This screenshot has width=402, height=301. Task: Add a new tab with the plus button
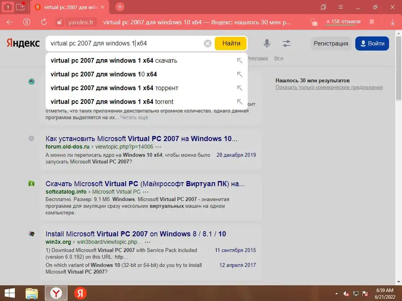[120, 7]
